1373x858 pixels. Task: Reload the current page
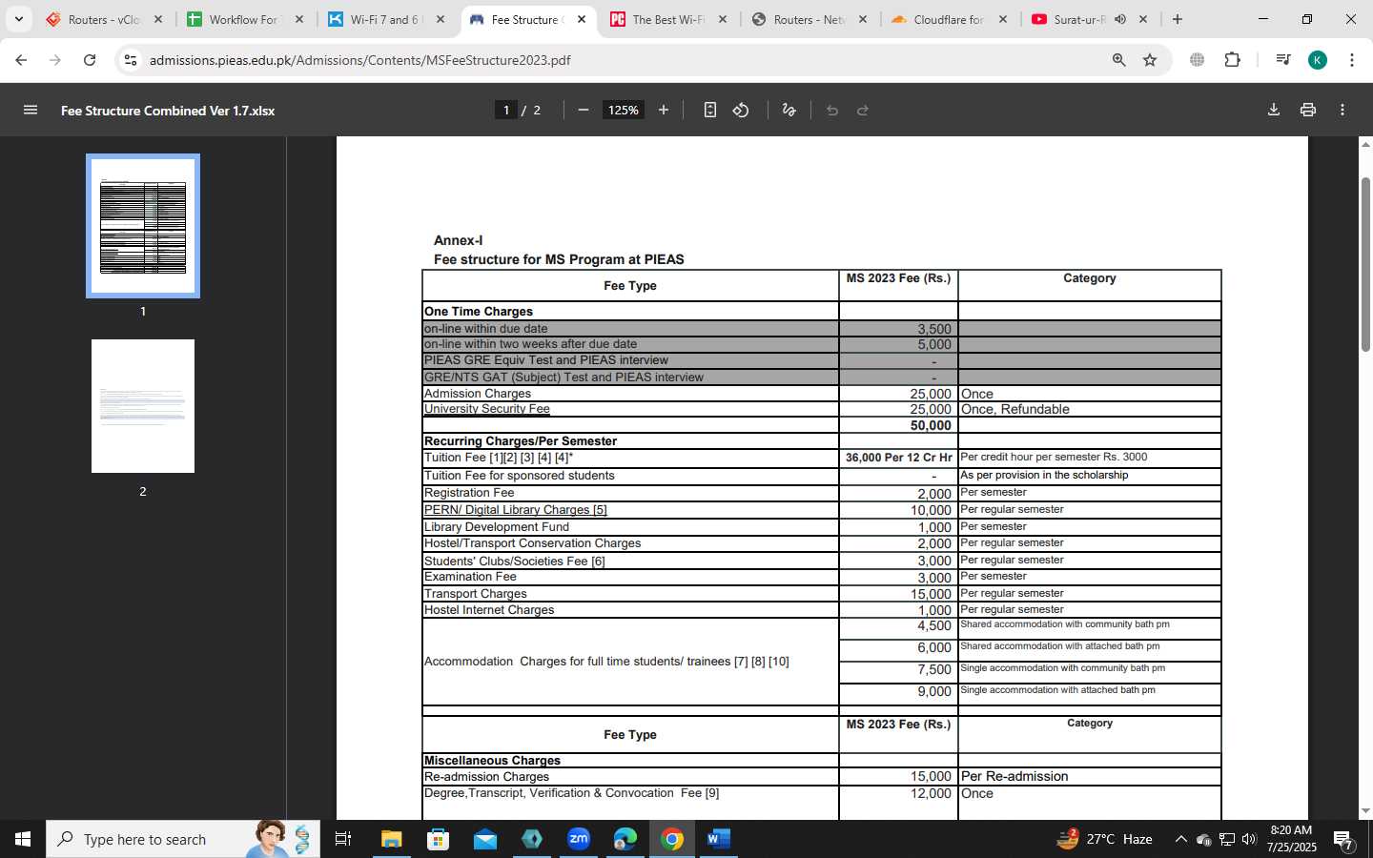click(x=90, y=60)
